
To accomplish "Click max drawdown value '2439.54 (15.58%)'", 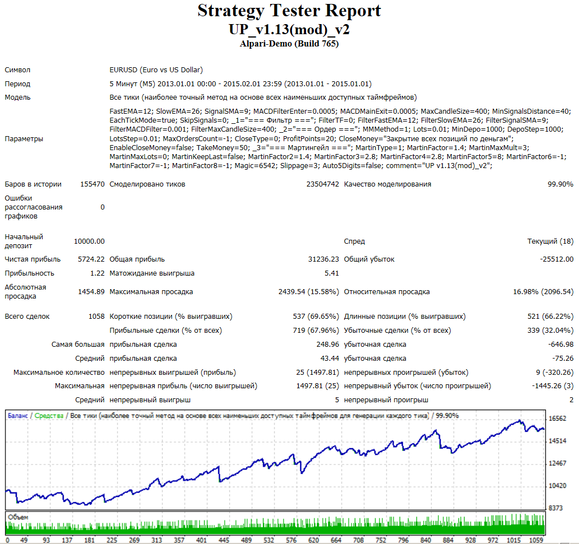I will 308,292.
